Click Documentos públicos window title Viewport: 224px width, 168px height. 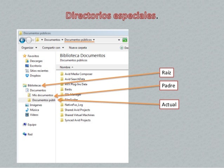(37, 33)
